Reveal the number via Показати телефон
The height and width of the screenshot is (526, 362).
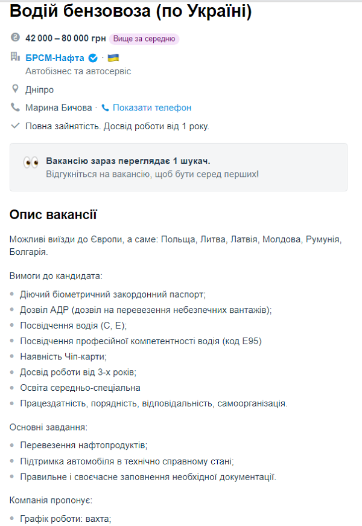(x=151, y=107)
